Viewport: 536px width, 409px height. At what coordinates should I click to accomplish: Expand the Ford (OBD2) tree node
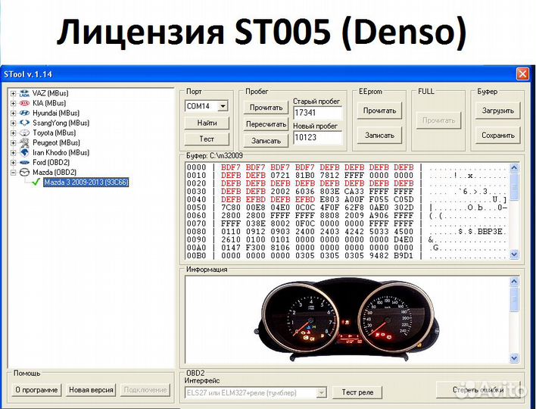(14, 163)
